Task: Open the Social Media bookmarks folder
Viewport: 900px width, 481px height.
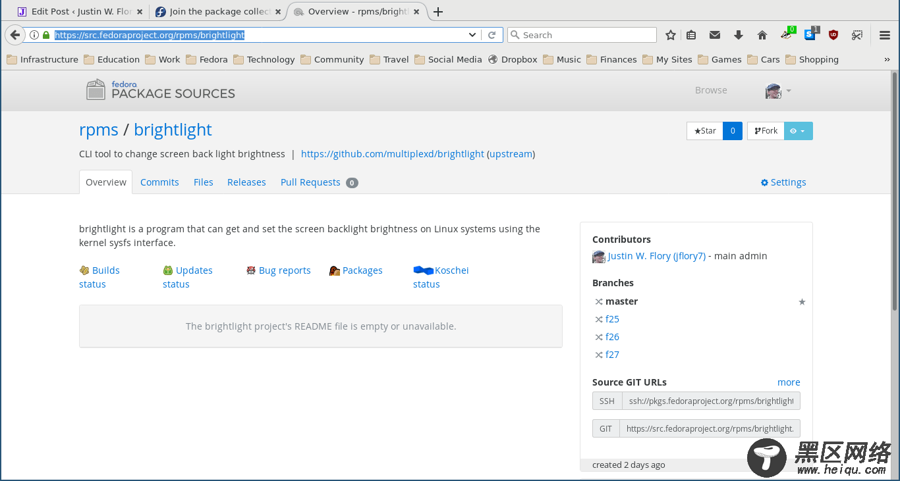Action: coord(449,59)
